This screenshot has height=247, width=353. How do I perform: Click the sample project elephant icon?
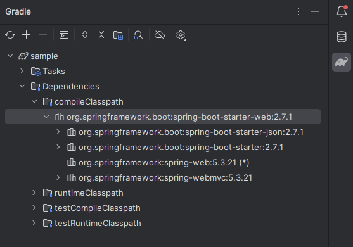tap(23, 56)
